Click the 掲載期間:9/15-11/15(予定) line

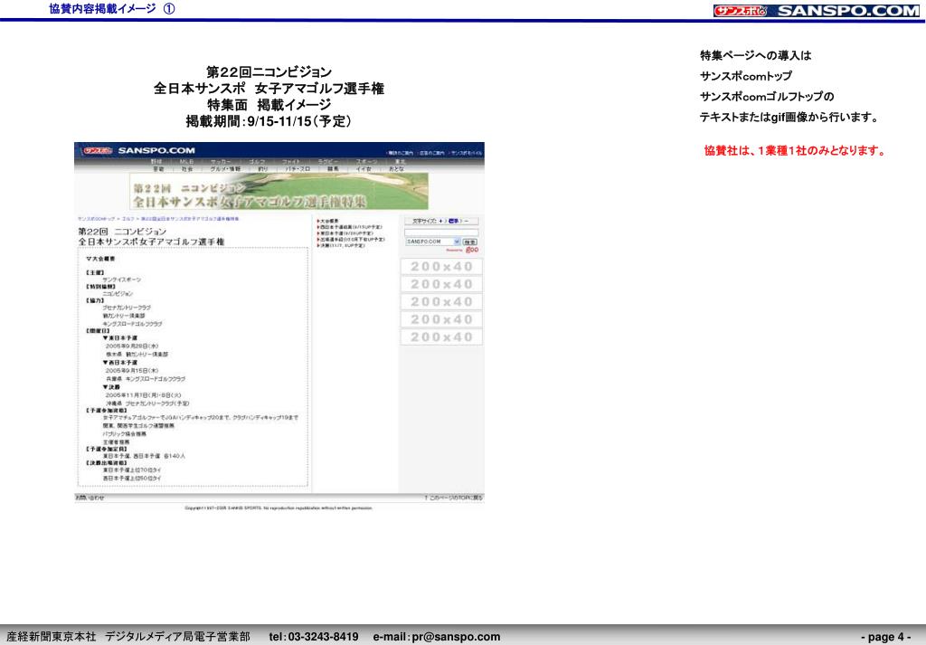(269, 121)
